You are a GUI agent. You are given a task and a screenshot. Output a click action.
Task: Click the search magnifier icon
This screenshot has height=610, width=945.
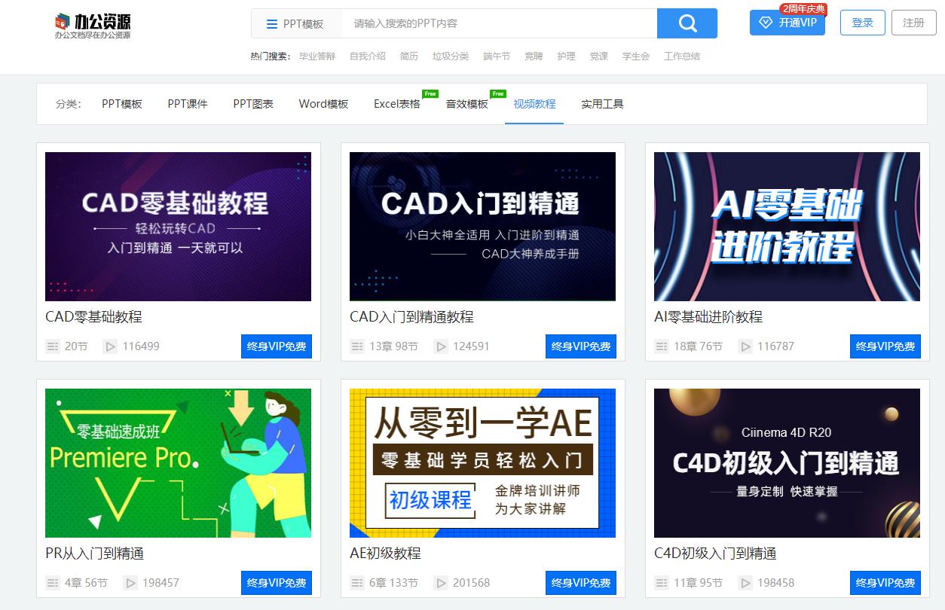(686, 23)
